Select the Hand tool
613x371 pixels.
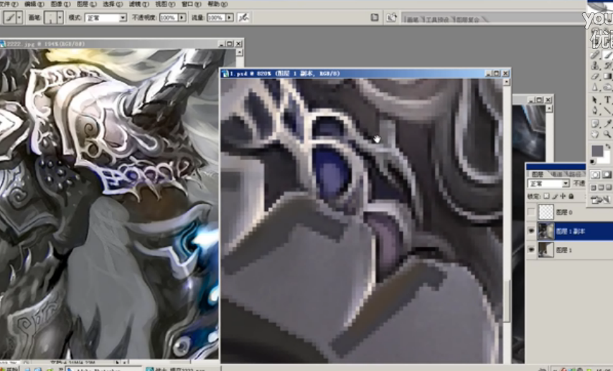pyautogui.click(x=594, y=133)
